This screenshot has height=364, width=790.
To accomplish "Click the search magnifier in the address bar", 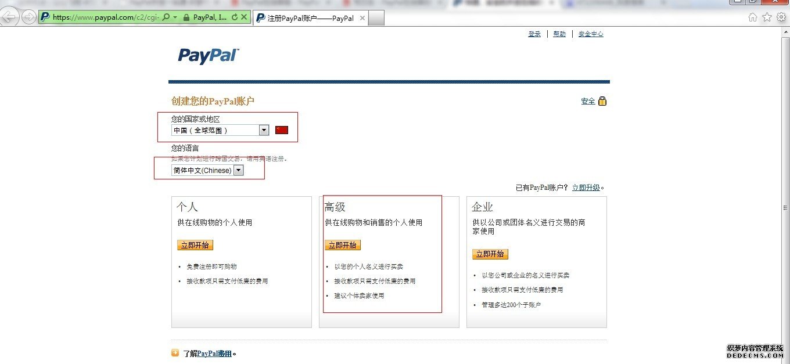I will tap(166, 16).
